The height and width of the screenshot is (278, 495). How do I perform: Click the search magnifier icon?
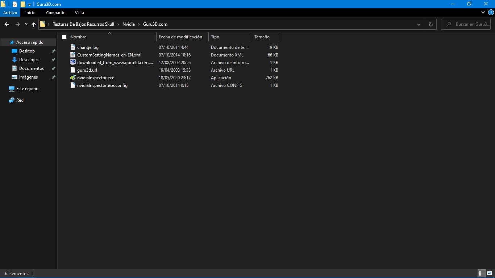tap(449, 24)
